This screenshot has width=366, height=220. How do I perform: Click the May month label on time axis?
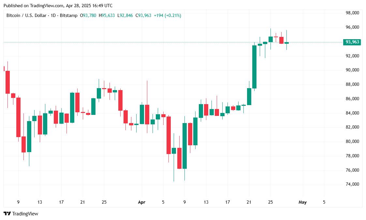[302, 202]
